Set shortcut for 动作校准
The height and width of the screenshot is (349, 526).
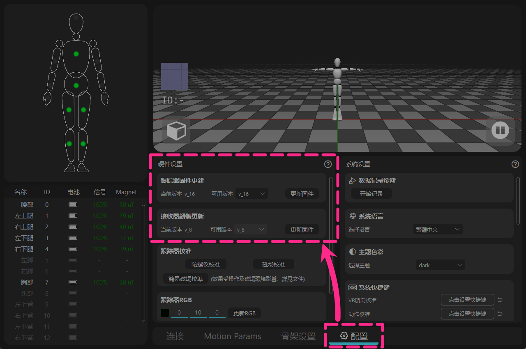coord(468,314)
